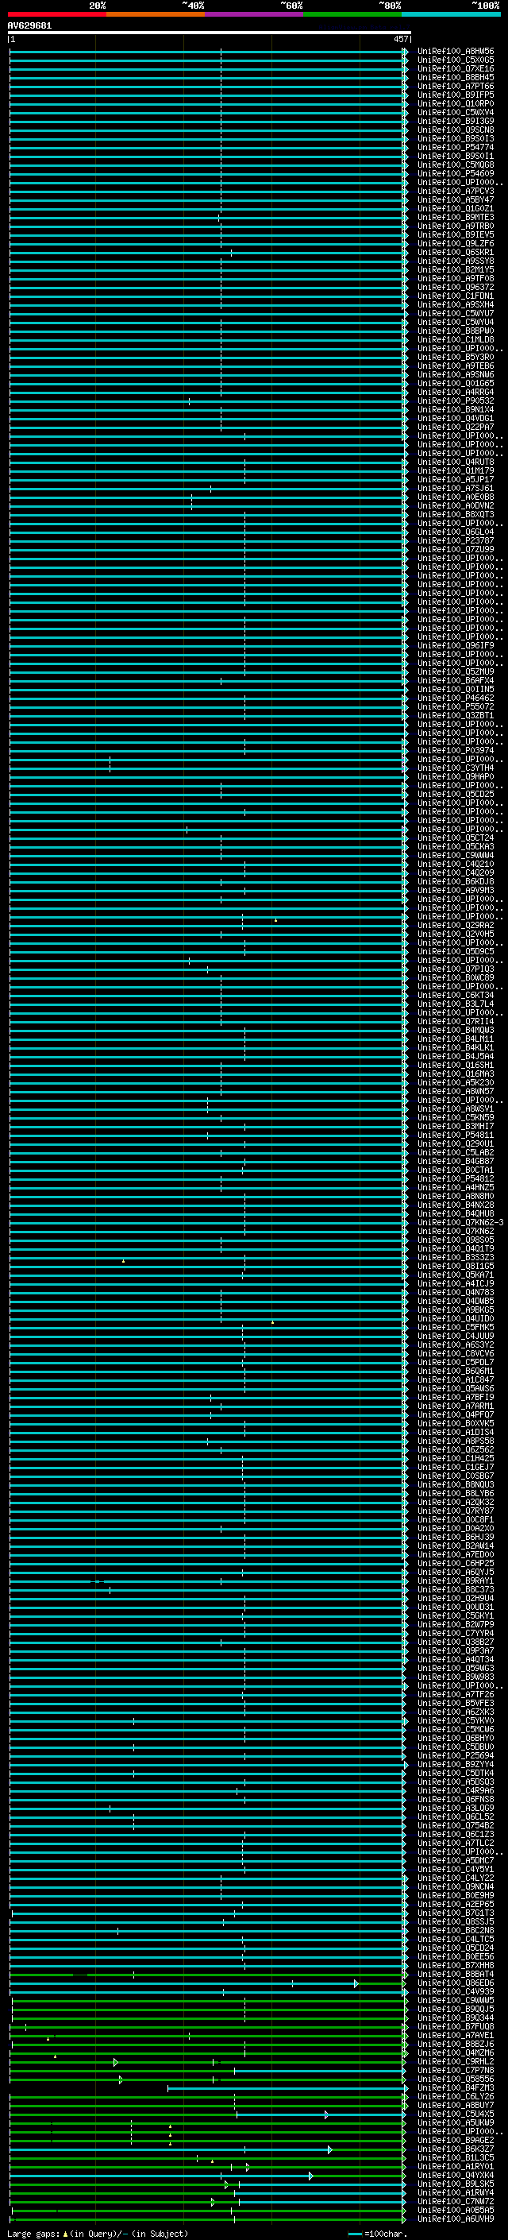Select the UniRef100_Q7KN62-3 label
The height and width of the screenshot is (2240, 508).
(x=460, y=1222)
